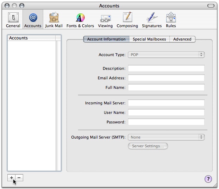
Task: Toggle toolbar with the top-right pill button
Action: (x=211, y=6)
